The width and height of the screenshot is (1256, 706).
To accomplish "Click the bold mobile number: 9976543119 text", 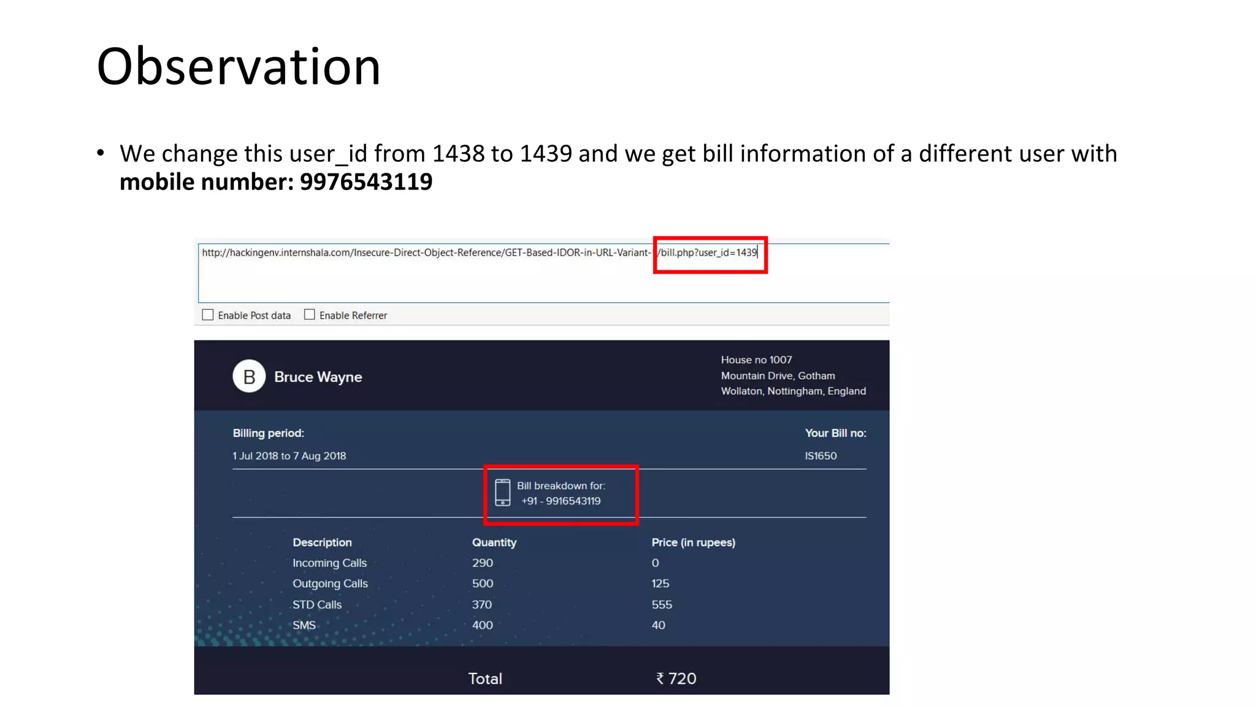I will (276, 182).
